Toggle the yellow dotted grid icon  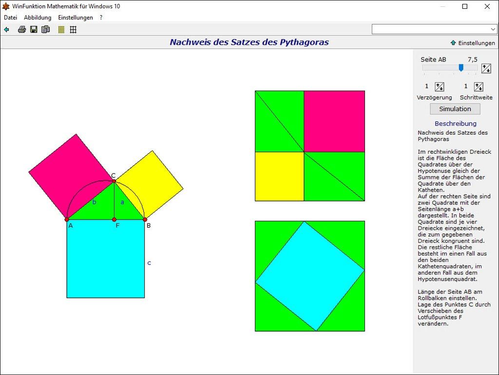tap(61, 30)
